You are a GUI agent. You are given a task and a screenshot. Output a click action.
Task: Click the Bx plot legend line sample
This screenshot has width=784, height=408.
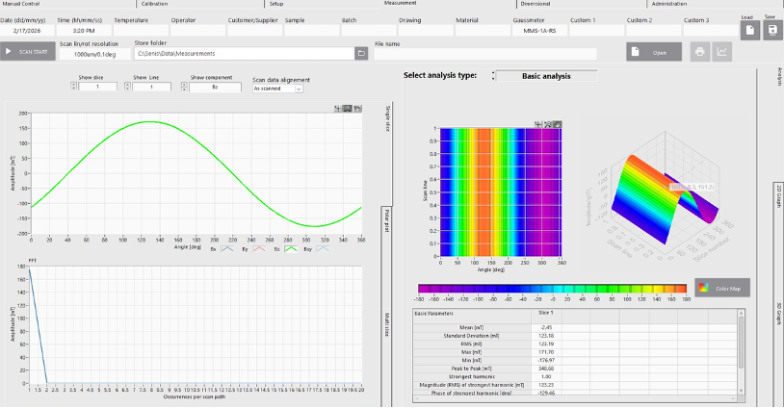[227, 248]
